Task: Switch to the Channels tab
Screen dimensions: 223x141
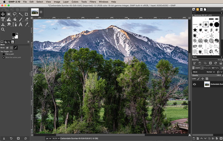Action: pos(206,68)
